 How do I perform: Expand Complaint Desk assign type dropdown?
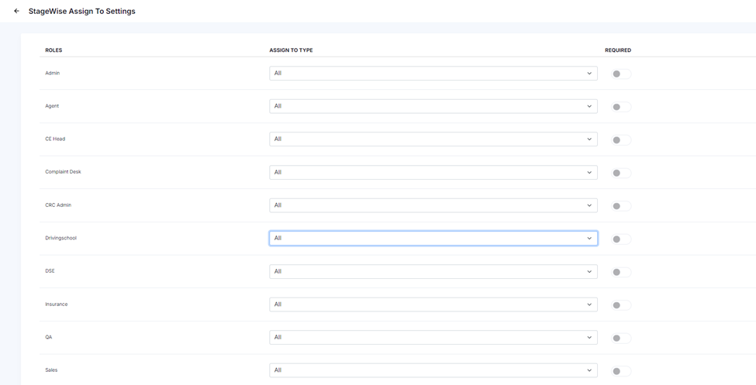click(433, 173)
